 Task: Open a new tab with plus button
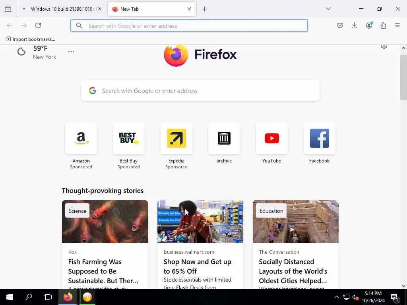pos(205,9)
